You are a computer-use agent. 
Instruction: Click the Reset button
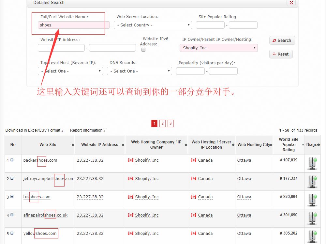click(281, 54)
